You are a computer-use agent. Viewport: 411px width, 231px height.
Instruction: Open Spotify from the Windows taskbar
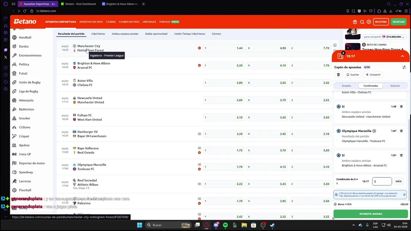pos(225,225)
